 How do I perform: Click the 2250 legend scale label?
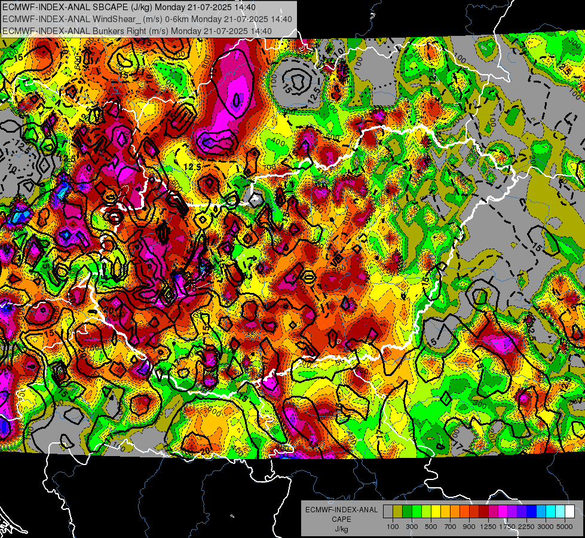[527, 527]
